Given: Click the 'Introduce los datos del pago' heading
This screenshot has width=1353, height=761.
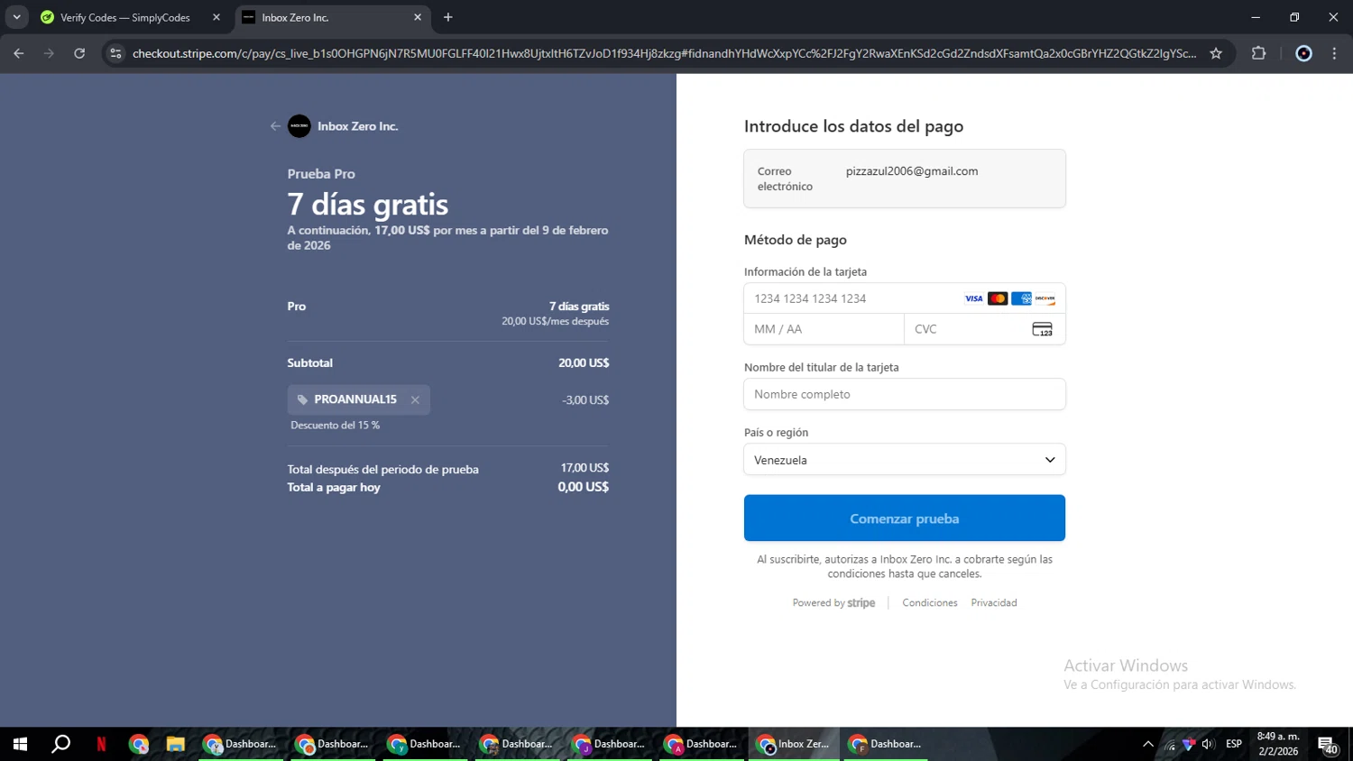Looking at the screenshot, I should [x=853, y=126].
